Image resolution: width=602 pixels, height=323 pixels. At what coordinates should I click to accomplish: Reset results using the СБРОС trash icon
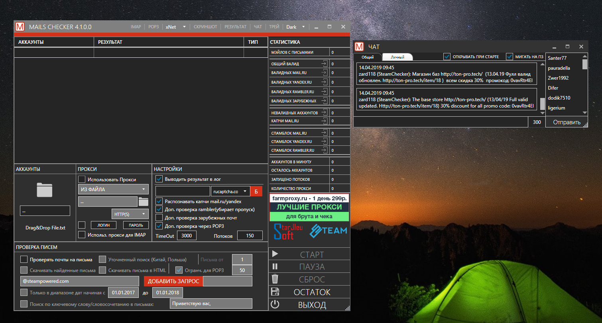[275, 279]
